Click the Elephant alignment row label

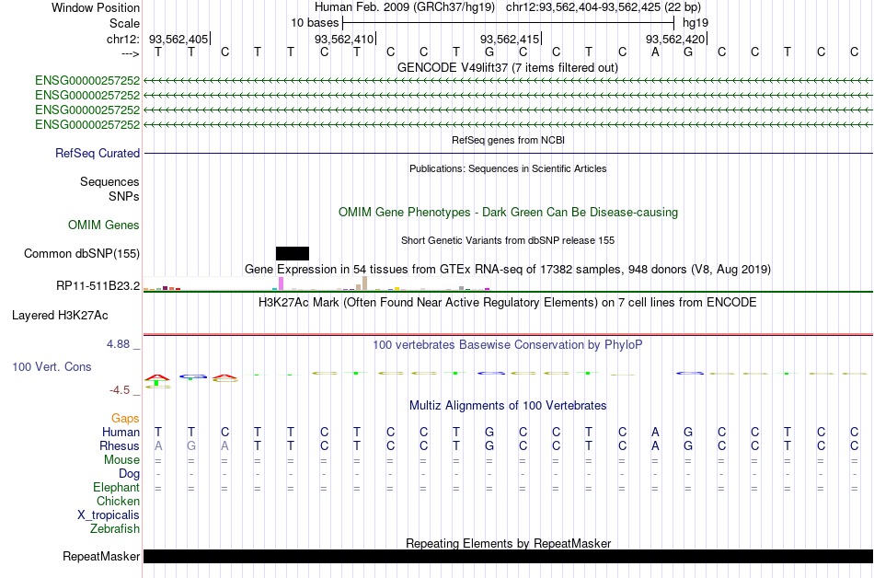(x=116, y=487)
